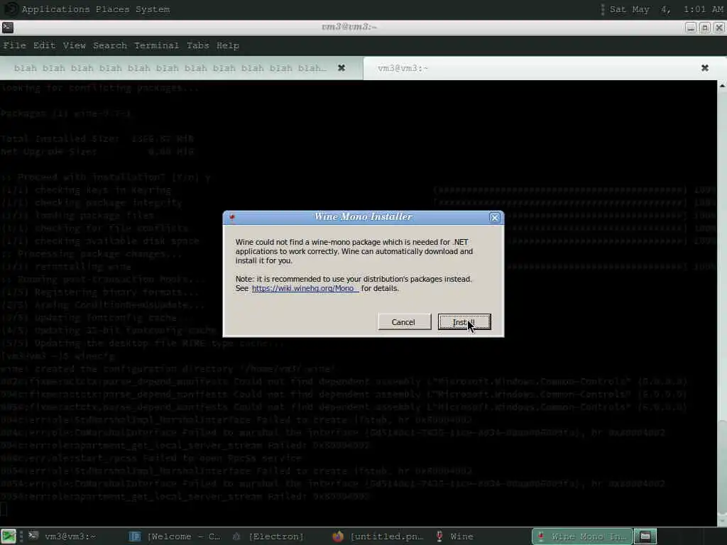This screenshot has height=545, width=727.
Task: Open the System menu in top panel
Action: tap(153, 9)
